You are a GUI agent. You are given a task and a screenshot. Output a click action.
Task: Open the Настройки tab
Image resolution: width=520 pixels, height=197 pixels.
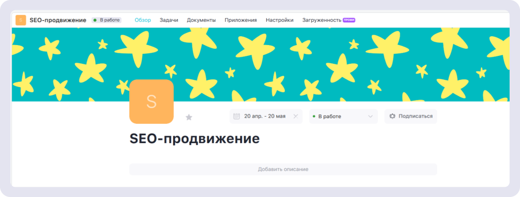(280, 20)
